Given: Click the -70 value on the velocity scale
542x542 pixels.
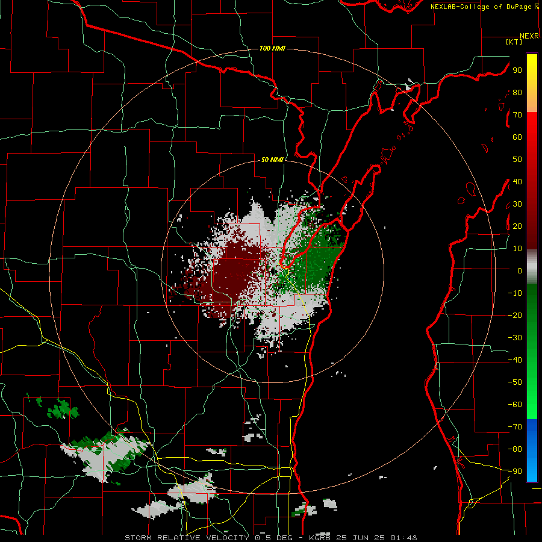Looking at the screenshot, I should coord(515,426).
